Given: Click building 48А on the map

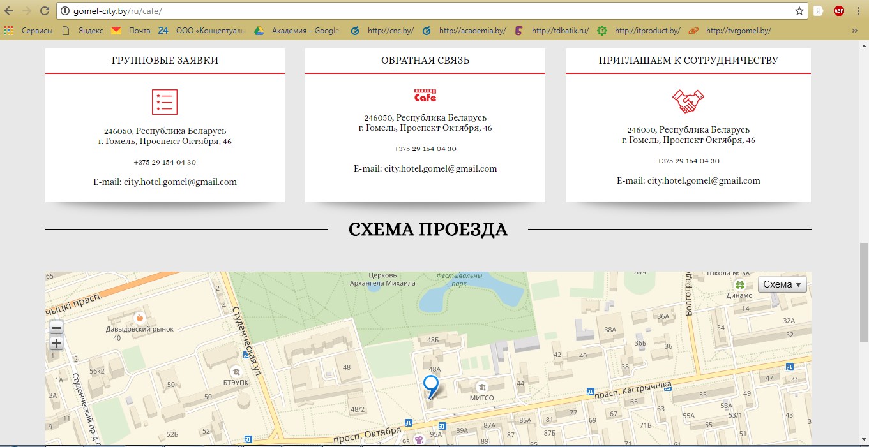Looking at the screenshot, I should (435, 369).
